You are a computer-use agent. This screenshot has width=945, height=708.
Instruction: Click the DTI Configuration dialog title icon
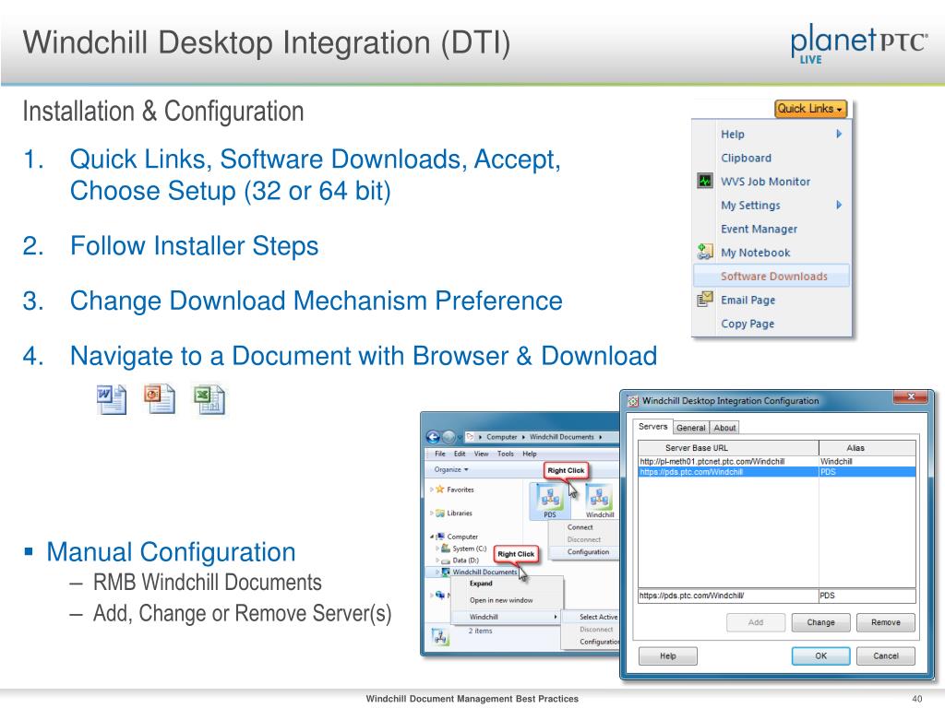(x=633, y=401)
